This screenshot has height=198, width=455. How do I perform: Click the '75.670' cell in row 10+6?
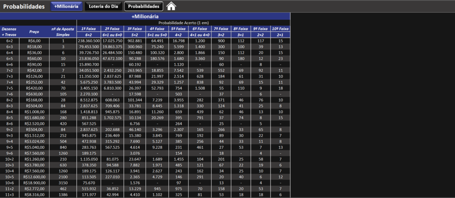[89, 182]
